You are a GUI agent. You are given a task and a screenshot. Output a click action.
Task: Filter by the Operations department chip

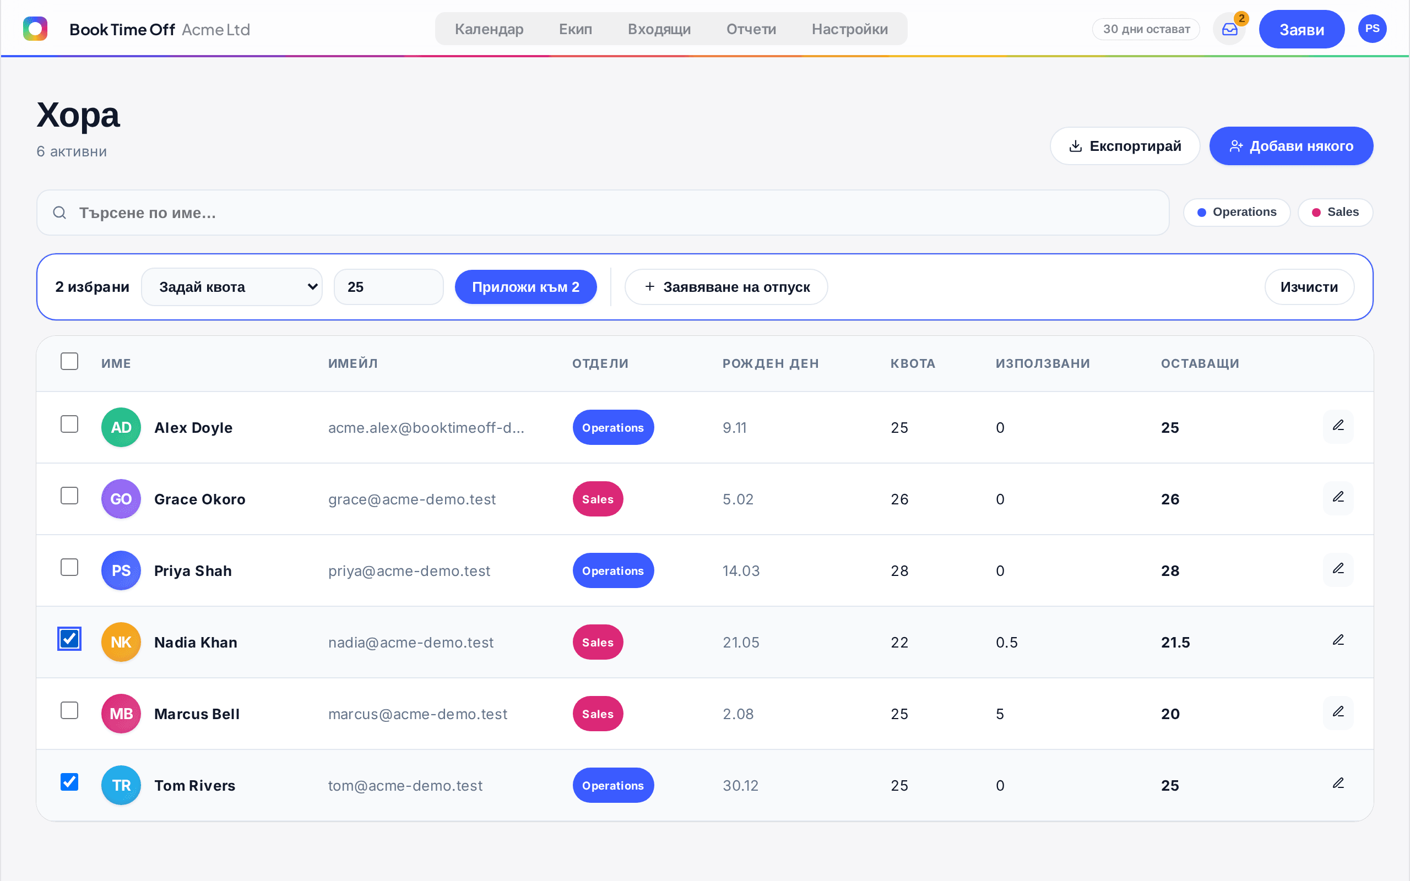tap(1237, 212)
